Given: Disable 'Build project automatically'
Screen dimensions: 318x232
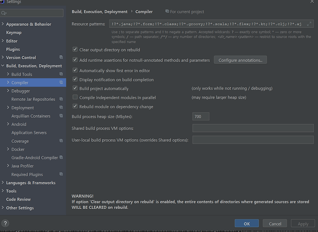Looking at the screenshot, I should point(75,89).
